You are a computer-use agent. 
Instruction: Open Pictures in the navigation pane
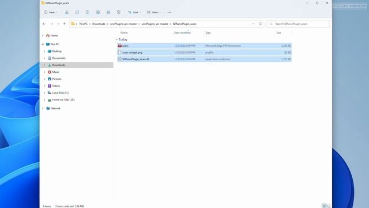57,79
